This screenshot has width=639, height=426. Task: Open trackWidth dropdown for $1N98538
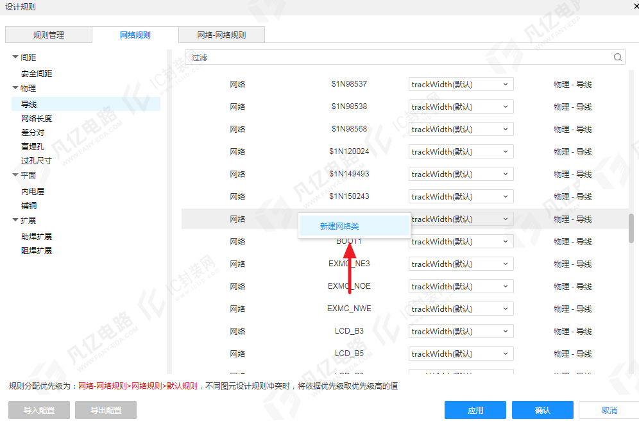461,106
